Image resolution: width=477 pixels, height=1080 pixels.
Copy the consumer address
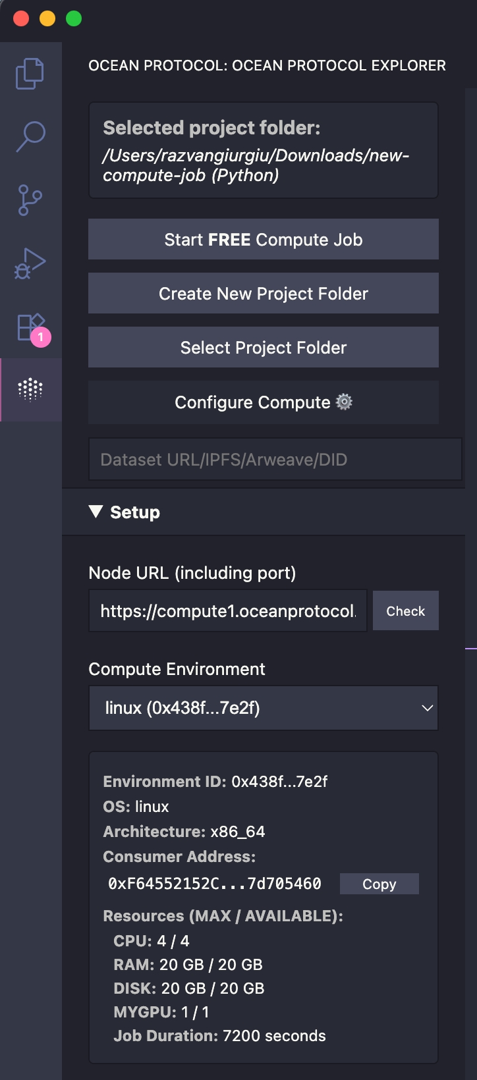click(379, 884)
